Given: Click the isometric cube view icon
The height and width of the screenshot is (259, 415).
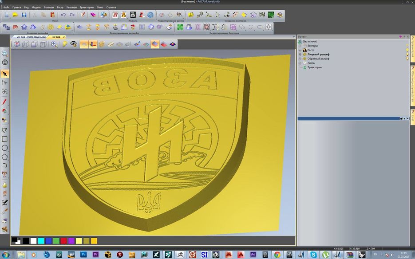Looking at the screenshot, I should coord(17,44).
